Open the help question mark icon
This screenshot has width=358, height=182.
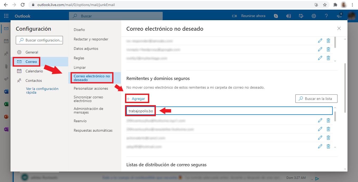pyautogui.click(x=326, y=16)
